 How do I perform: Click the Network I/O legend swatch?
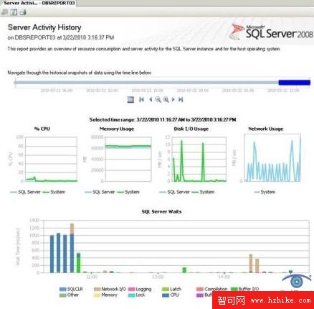[x=97, y=289]
